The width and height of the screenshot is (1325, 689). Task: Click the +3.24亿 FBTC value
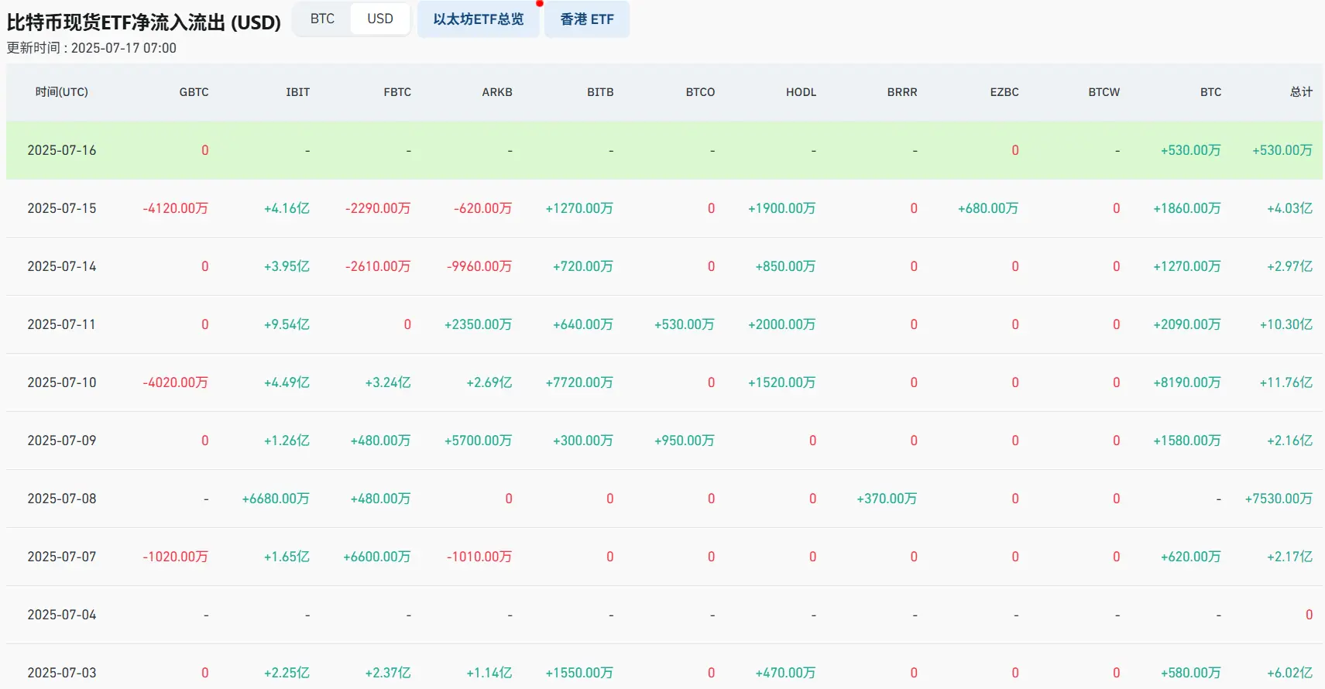pos(388,382)
